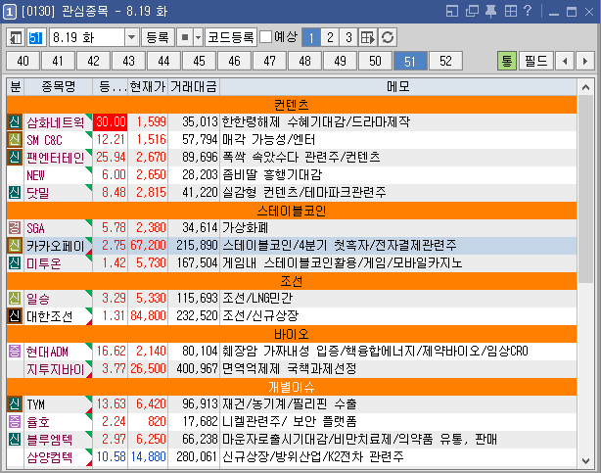The image size is (601, 473).
Task: Open the 8.19 화 group dropdown
Action: point(131,37)
